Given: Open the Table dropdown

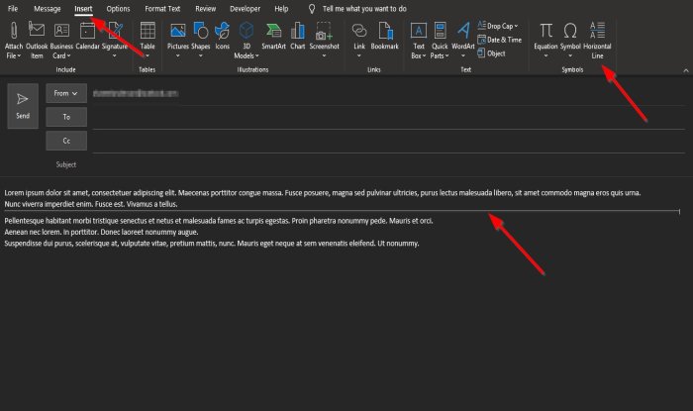Looking at the screenshot, I should (147, 56).
